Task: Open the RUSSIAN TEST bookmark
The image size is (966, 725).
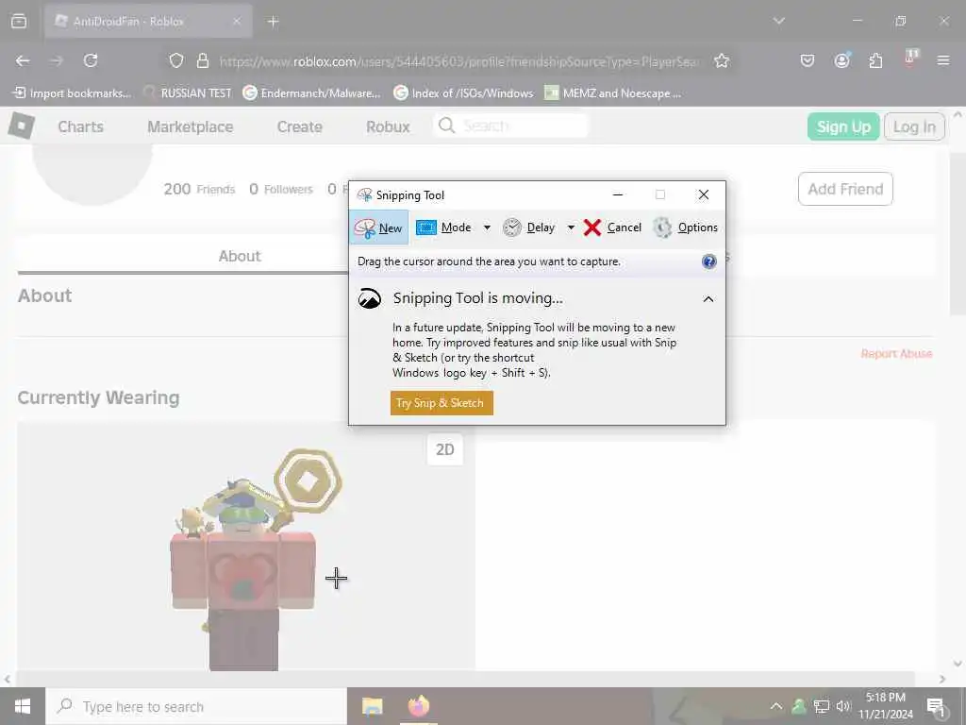Action: click(x=187, y=93)
